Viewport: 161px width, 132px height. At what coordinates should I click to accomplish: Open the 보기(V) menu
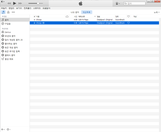[19, 8]
